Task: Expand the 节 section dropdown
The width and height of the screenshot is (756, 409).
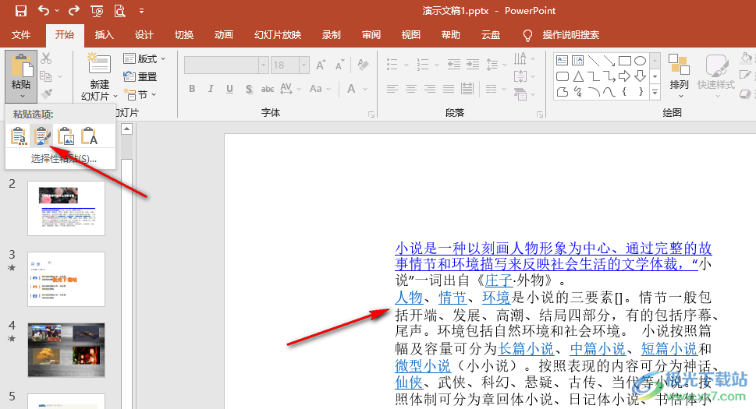Action: pyautogui.click(x=141, y=94)
